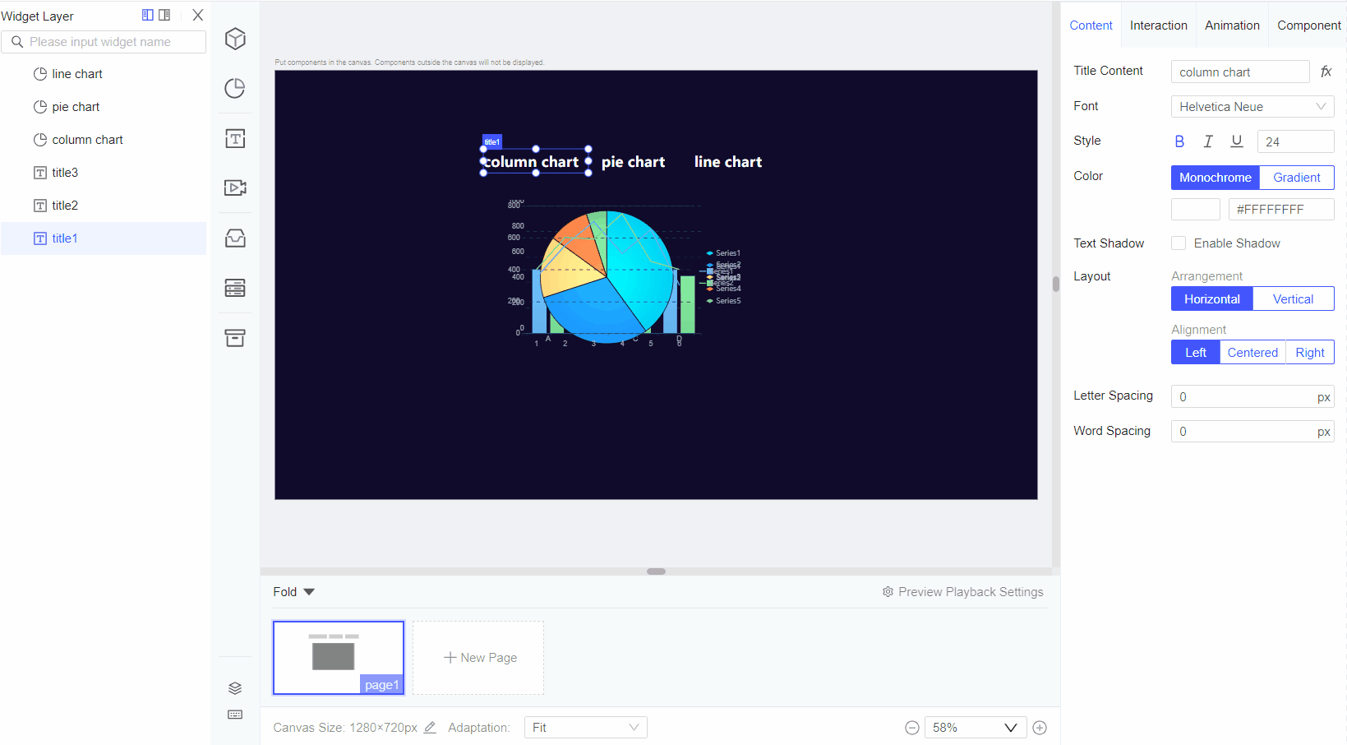1347x745 pixels.
Task: Select the page1 thumbnail
Action: (339, 658)
